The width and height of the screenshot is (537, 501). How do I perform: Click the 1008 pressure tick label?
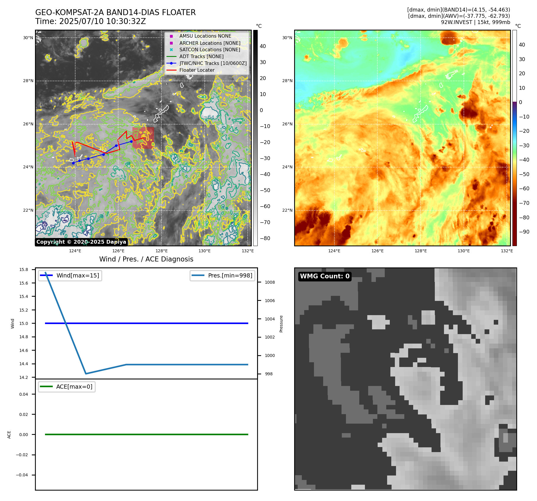[270, 282]
